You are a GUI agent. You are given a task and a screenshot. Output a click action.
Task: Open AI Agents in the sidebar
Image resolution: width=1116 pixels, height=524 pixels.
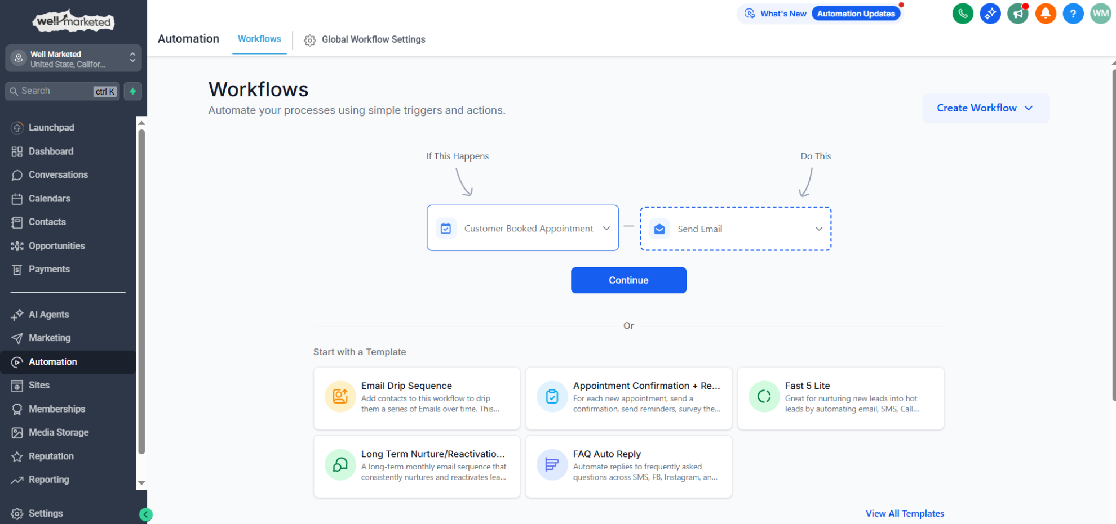pyautogui.click(x=48, y=314)
